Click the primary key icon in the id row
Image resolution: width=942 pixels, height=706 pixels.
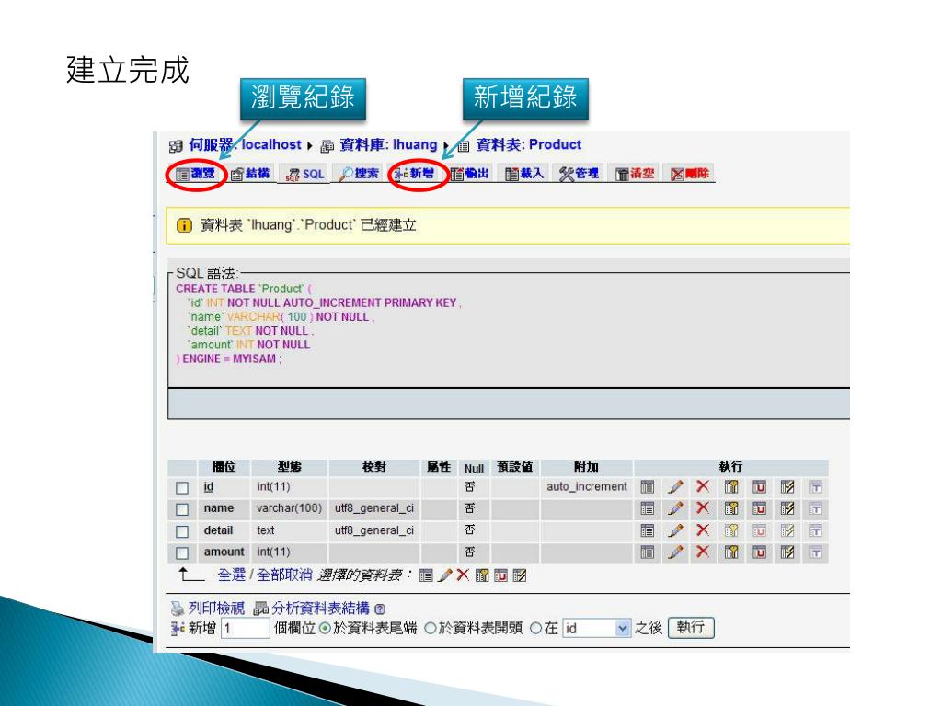[731, 487]
